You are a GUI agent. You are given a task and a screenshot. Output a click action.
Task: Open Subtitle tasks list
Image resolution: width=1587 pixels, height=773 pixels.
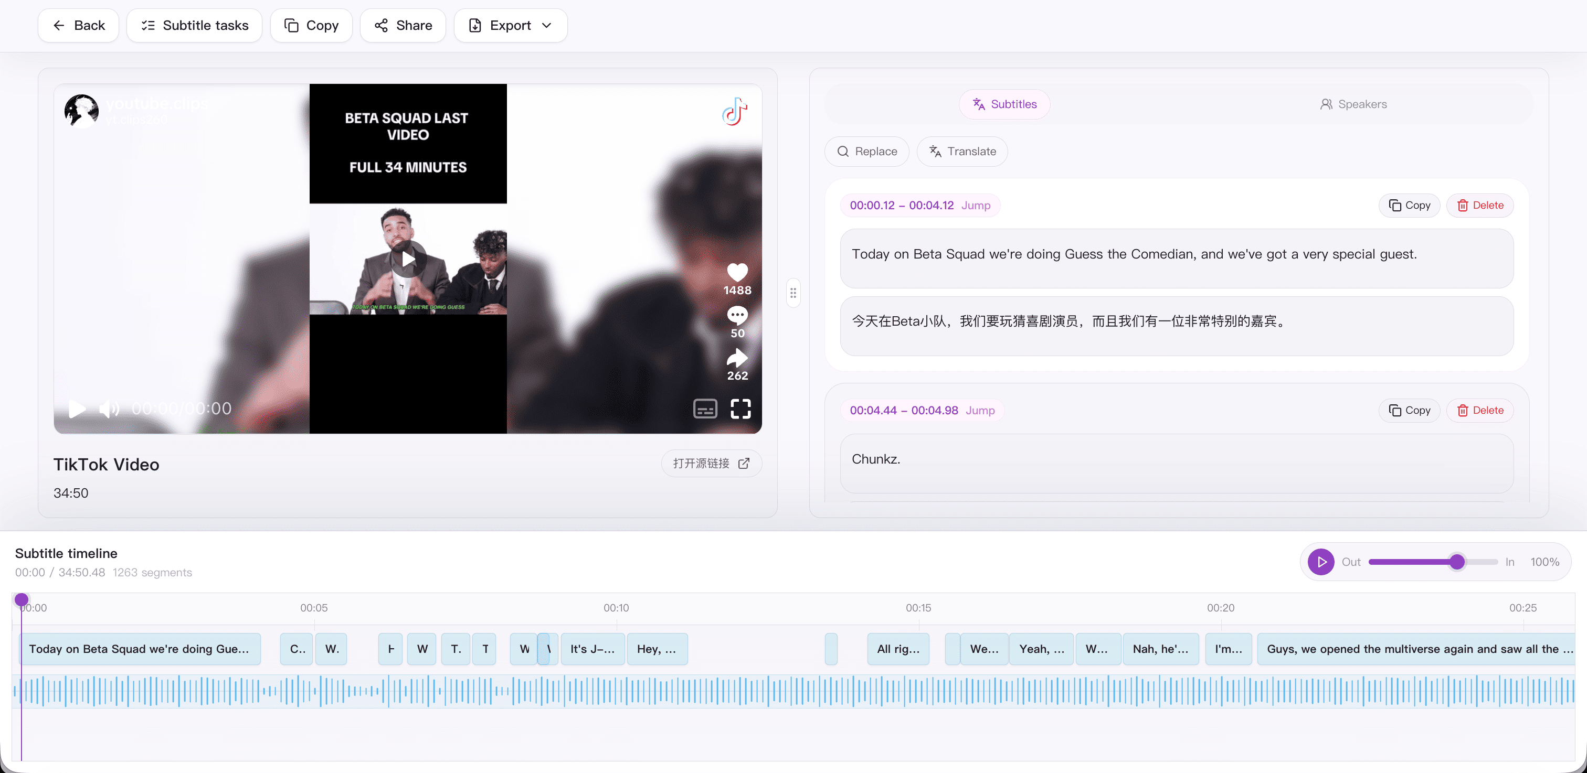click(x=194, y=25)
